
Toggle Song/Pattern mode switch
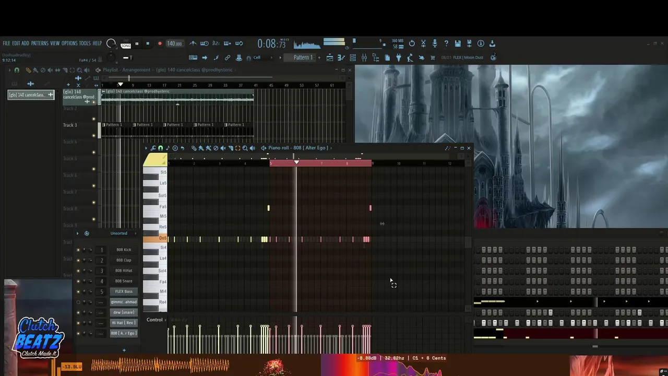click(126, 44)
